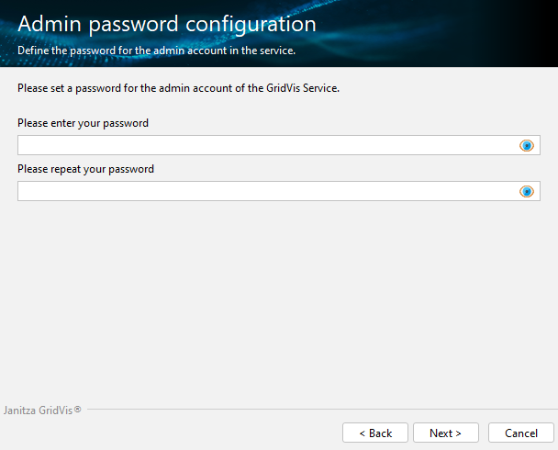Viewport: 558px width, 450px height.
Task: Click the 'Please repeat your password' label
Action: tap(85, 169)
